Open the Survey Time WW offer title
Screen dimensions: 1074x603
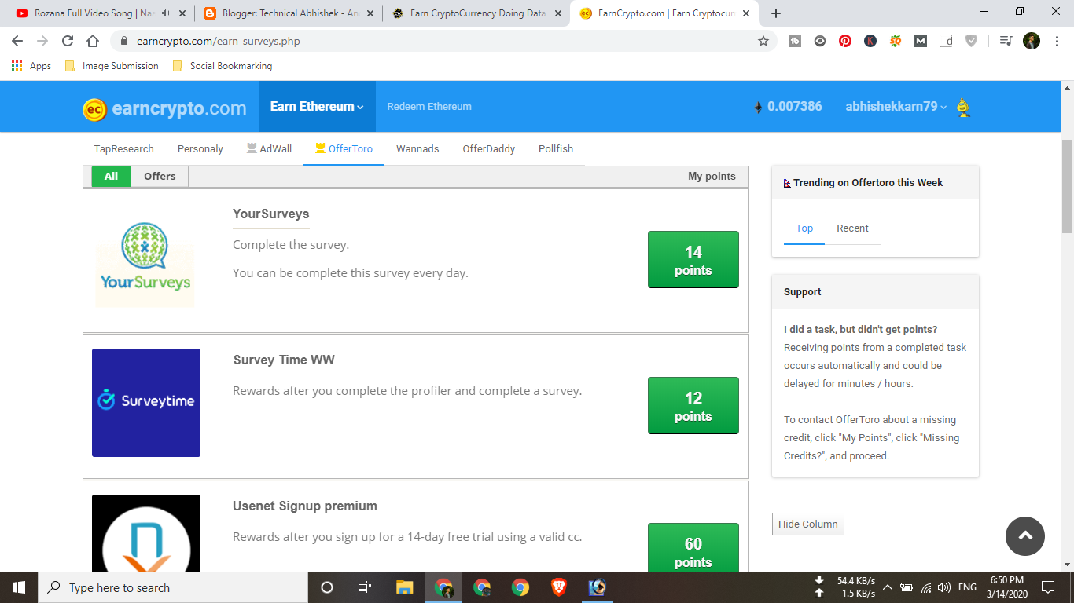coord(284,360)
